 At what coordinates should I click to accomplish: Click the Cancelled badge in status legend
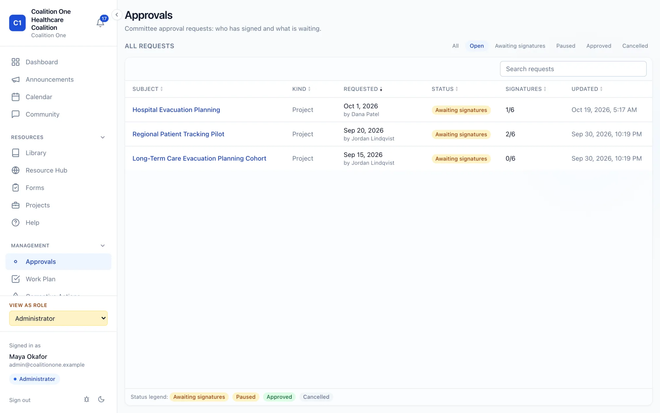[x=316, y=397]
